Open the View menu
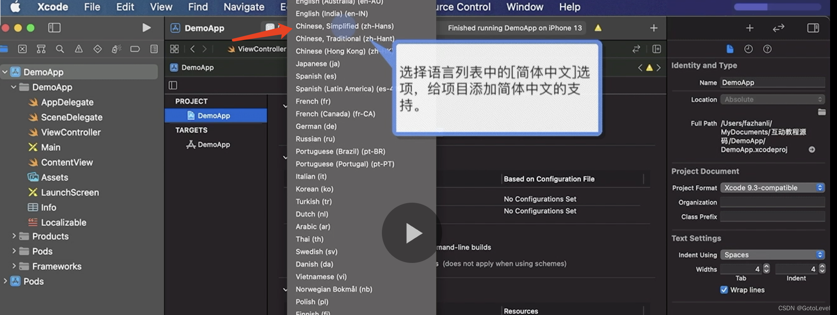 161,7
